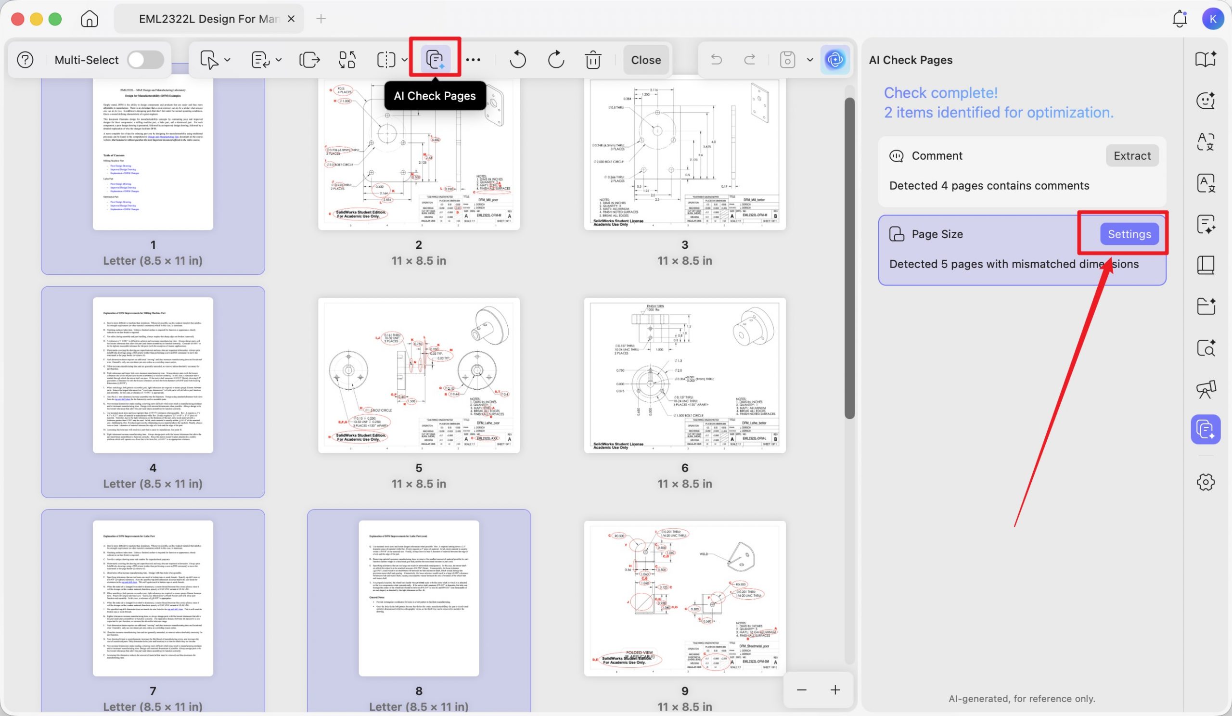This screenshot has width=1232, height=716.
Task: Click 'Detected 5 pages with mismatched dimensions' text
Action: [x=1014, y=264]
